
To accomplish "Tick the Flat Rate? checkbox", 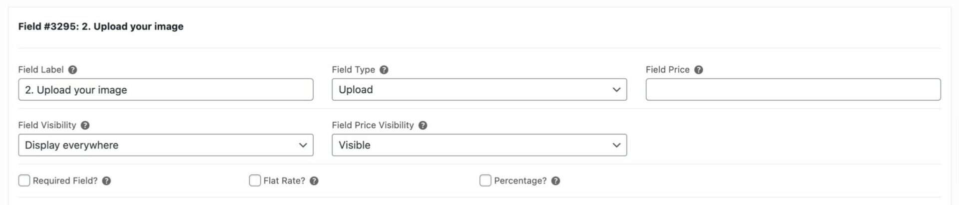I will click(x=255, y=181).
